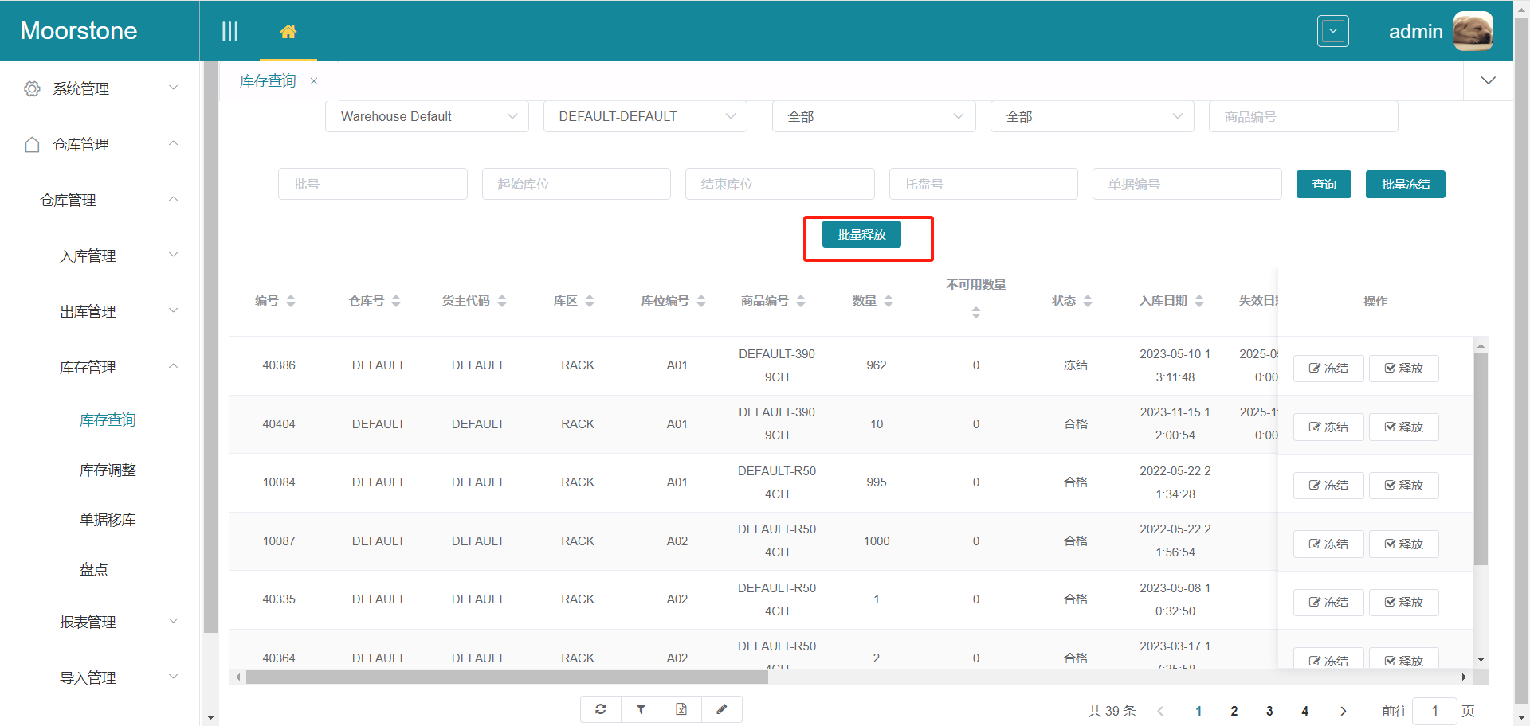Export the table using the Excel icon
This screenshot has width=1530, height=726.
pyautogui.click(x=681, y=708)
